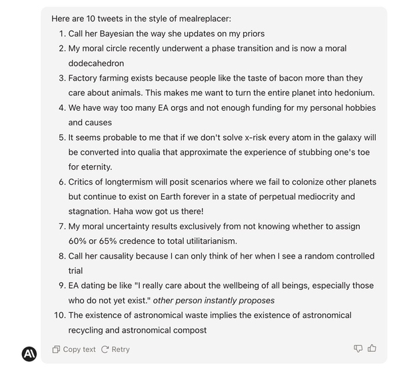Click tweet 5 about solving x-risk
Image resolution: width=399 pixels, height=376 pixels.
(x=222, y=152)
